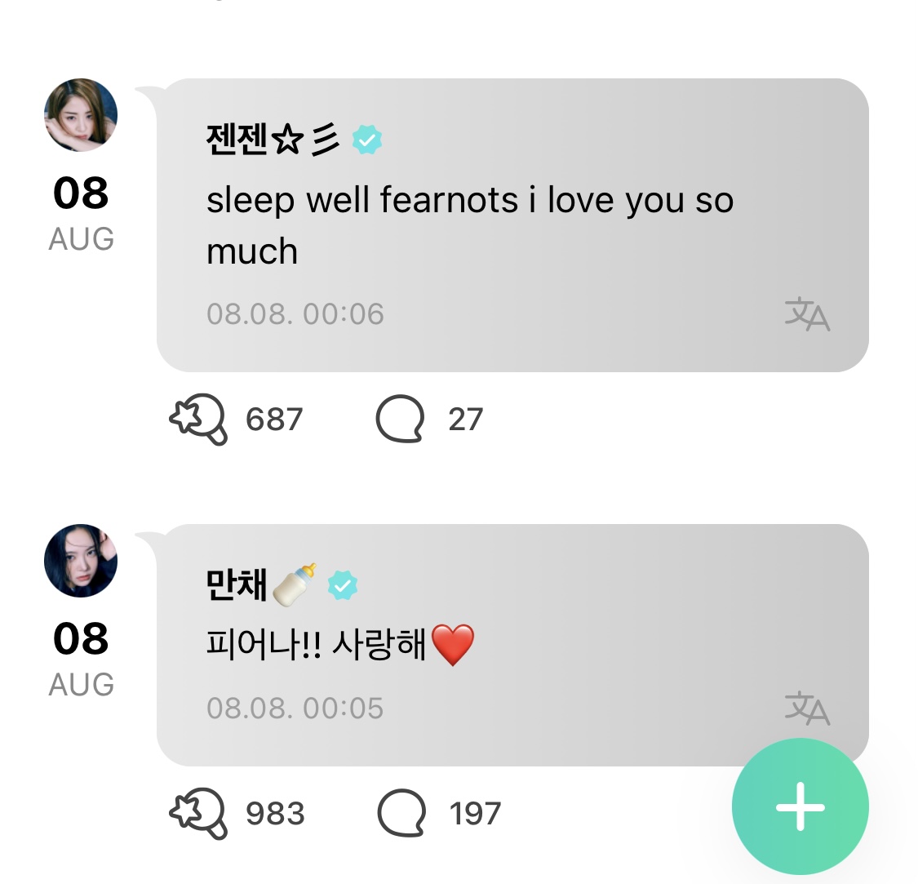Click the 983 like count
The height and width of the screenshot is (884, 918).
pos(273,812)
